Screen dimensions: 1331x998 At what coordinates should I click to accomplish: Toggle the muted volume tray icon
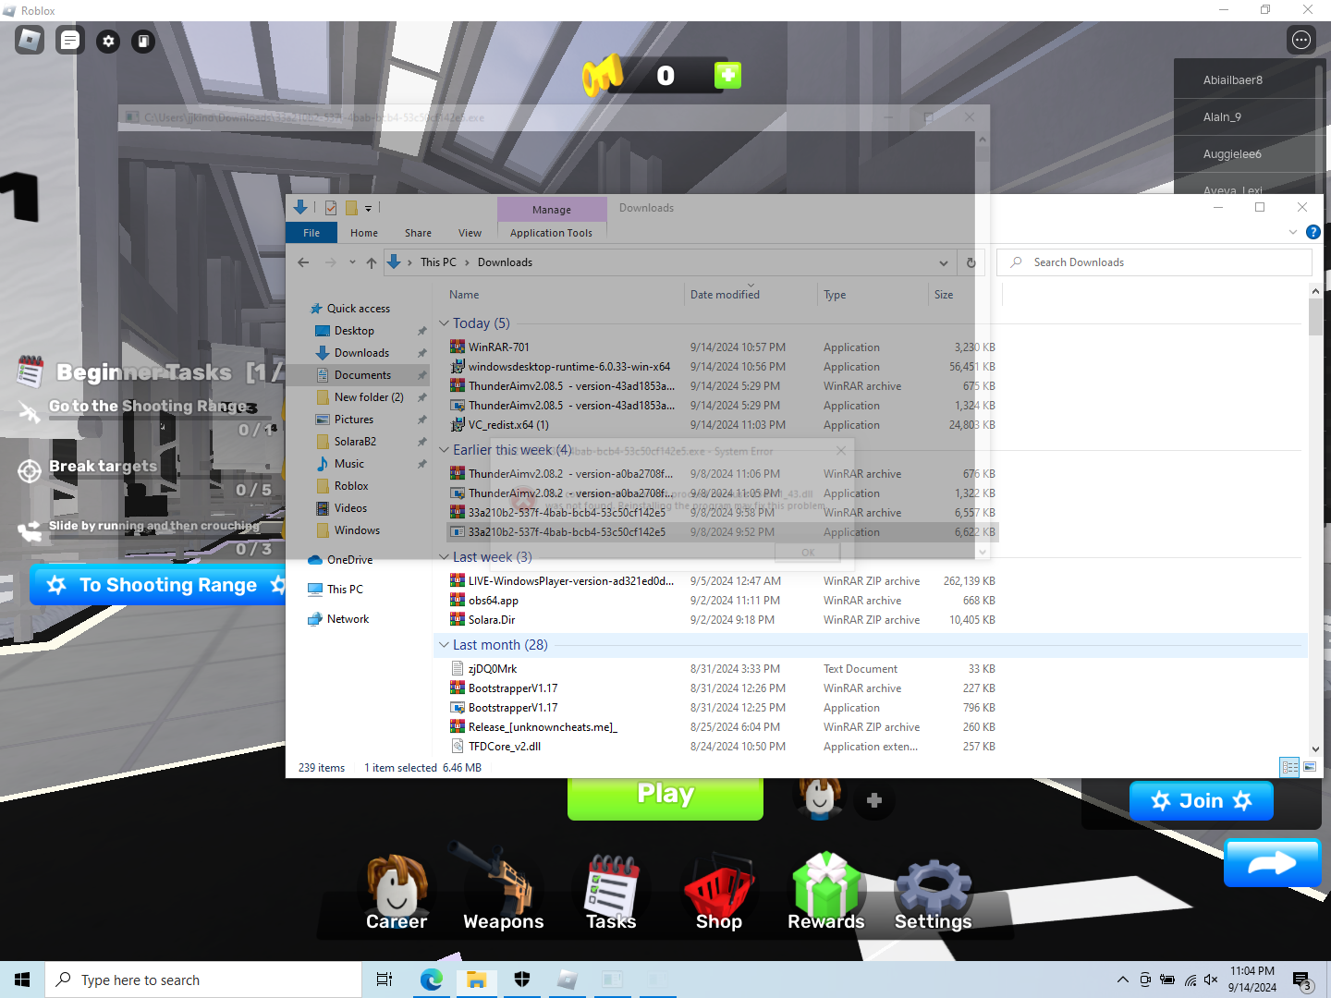tap(1212, 980)
